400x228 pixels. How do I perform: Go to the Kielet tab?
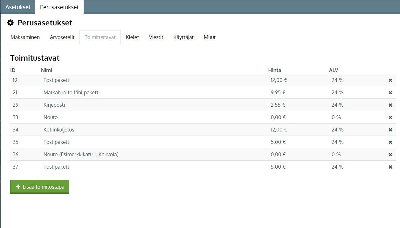132,37
